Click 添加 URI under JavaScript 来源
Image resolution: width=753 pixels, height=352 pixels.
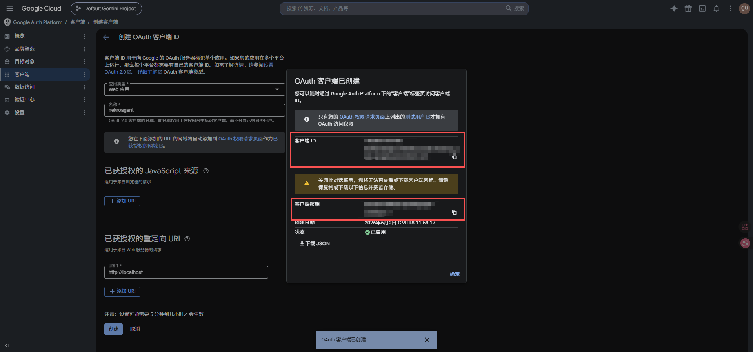click(122, 201)
